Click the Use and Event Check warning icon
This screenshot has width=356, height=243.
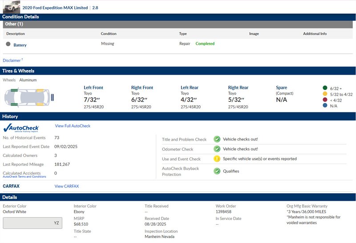217,159
